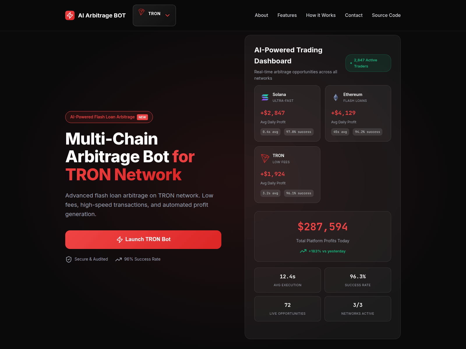466x349 pixels.
Task: Click the TRON icon on the Low Fees card
Action: pyautogui.click(x=265, y=159)
